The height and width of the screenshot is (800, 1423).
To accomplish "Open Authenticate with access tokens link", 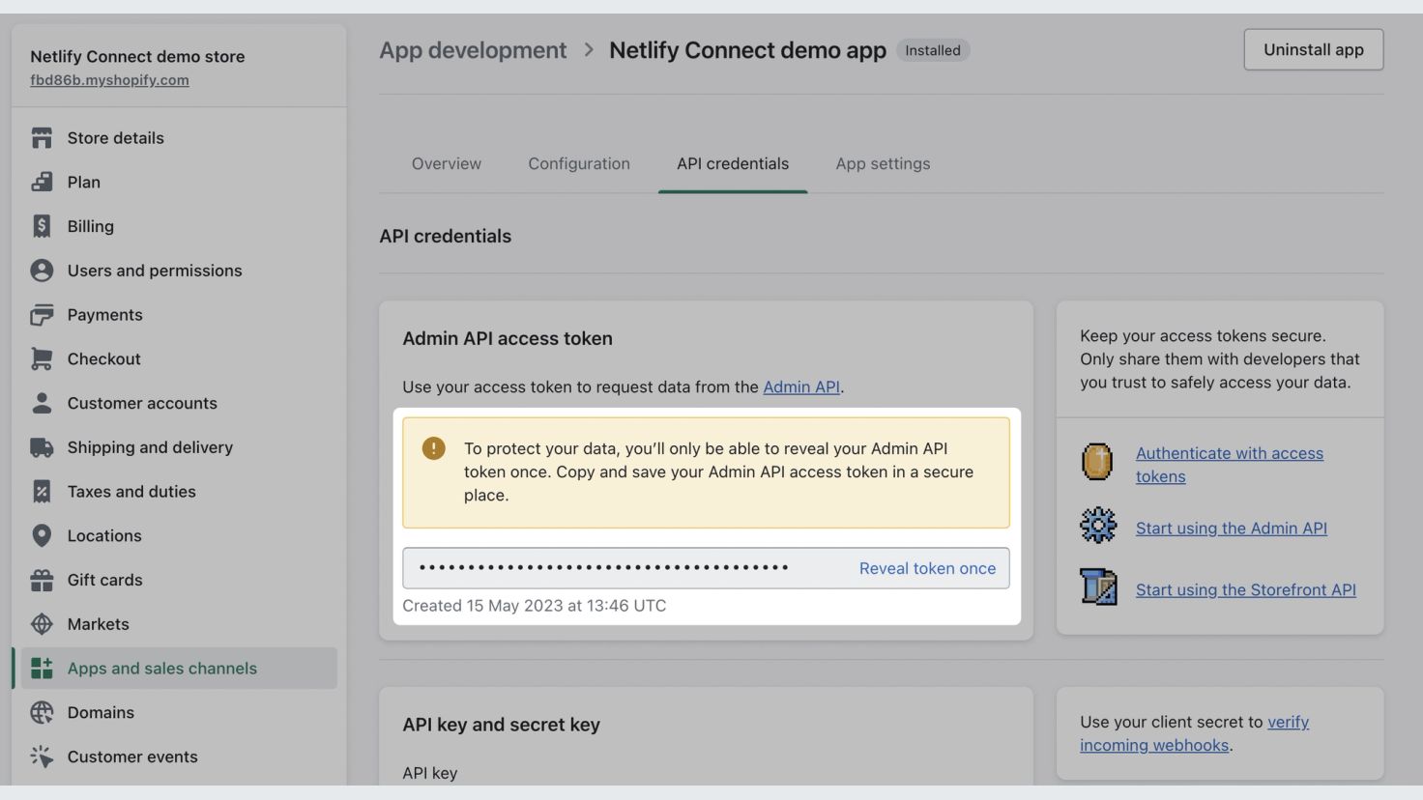I will [1230, 465].
